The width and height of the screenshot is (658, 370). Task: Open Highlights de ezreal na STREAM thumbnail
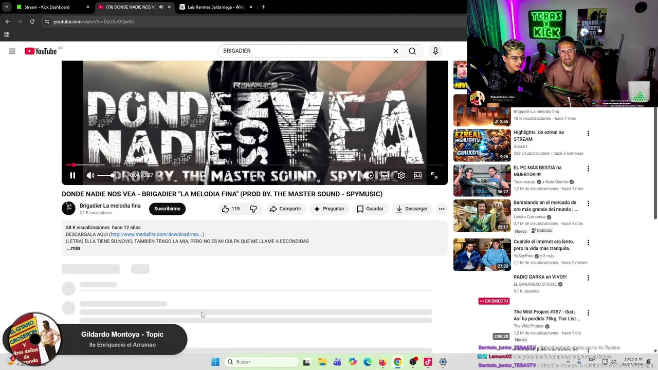click(482, 145)
